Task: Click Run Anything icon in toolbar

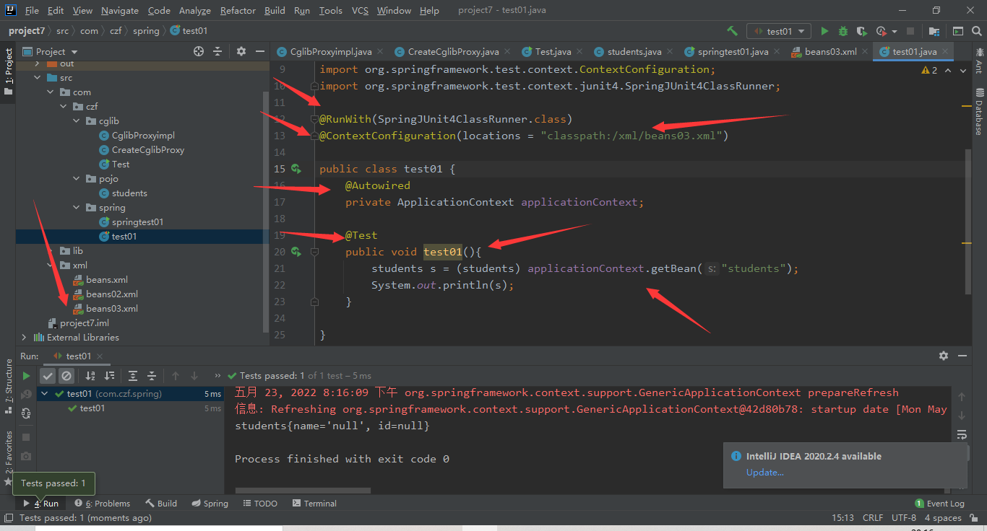Action: 957,31
